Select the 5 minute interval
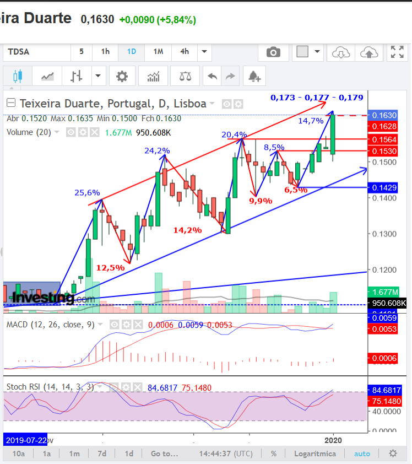Screen dimensions: 412x464 82,52
